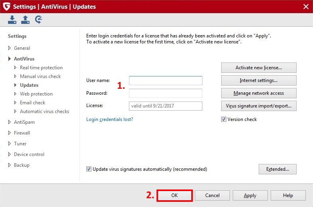This screenshot has width=313, height=207.
Task: Expand arrow beside Real time protection
Action: pos(15,68)
